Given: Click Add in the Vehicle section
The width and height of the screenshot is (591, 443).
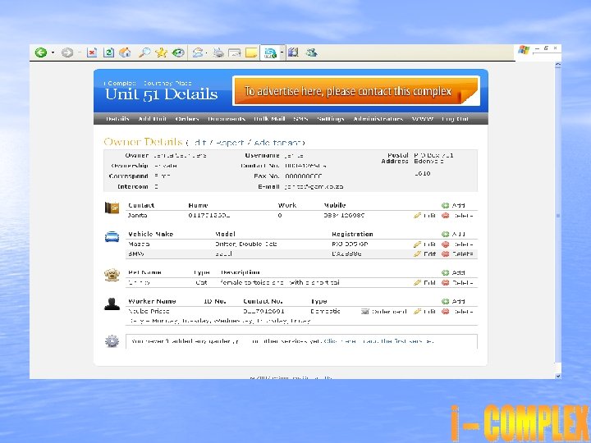Looking at the screenshot, I should click(454, 234).
